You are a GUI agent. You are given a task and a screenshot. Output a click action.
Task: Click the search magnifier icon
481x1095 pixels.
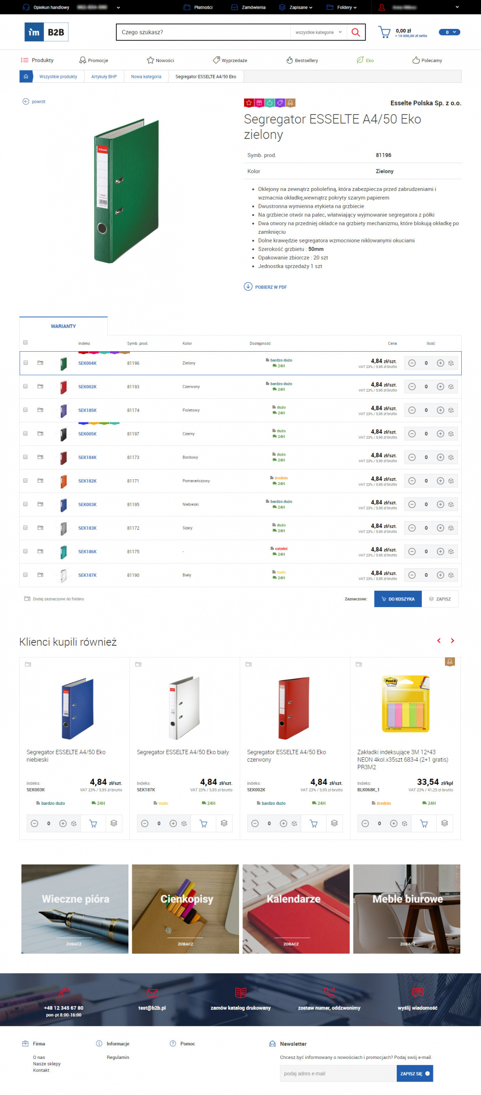pos(355,32)
